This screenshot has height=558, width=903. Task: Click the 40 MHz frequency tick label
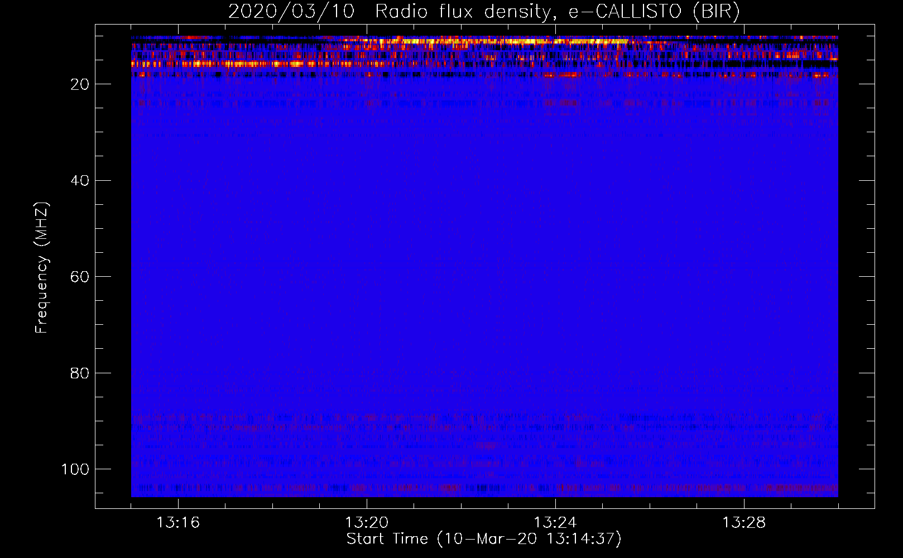80,181
